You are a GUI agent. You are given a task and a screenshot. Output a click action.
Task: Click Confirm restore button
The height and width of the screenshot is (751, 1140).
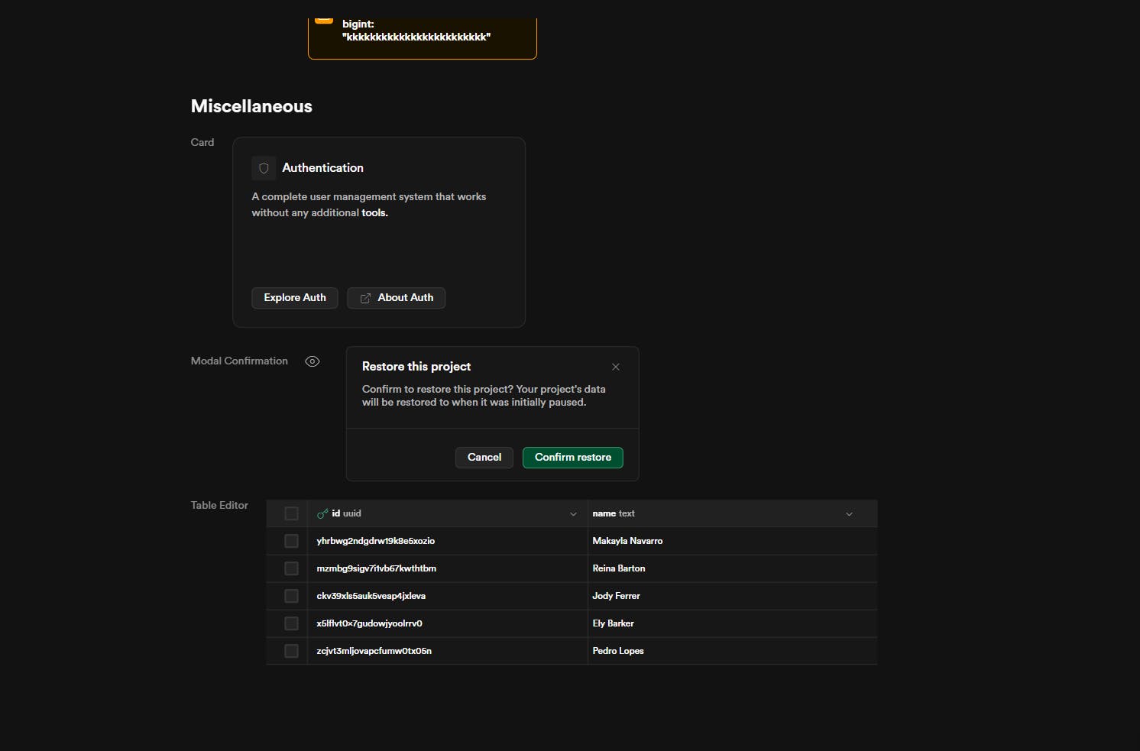coord(573,458)
